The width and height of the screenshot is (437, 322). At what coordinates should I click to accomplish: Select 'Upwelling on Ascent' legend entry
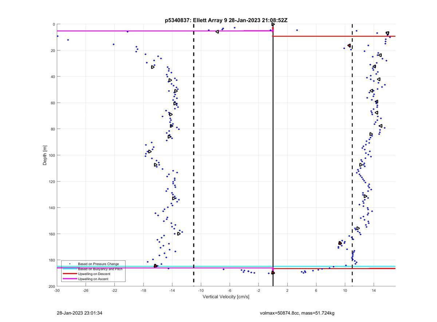(x=93, y=279)
